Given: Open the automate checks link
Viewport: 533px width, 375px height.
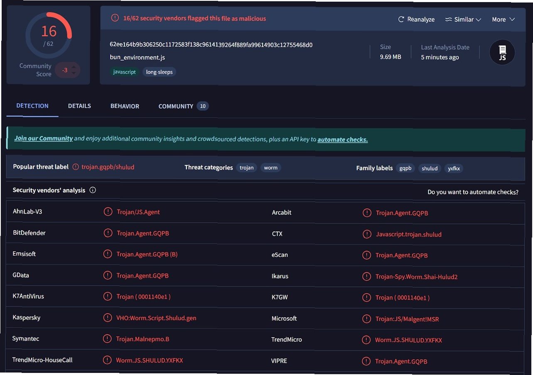Looking at the screenshot, I should pyautogui.click(x=343, y=140).
